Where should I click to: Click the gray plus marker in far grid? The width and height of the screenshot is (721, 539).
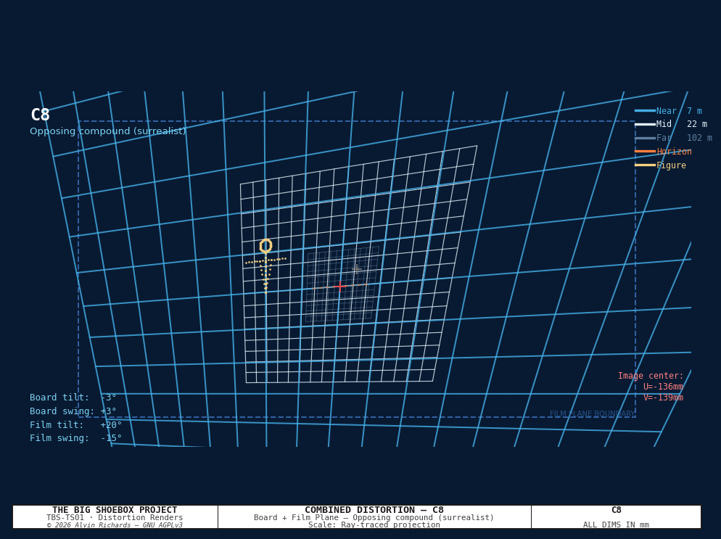[356, 270]
